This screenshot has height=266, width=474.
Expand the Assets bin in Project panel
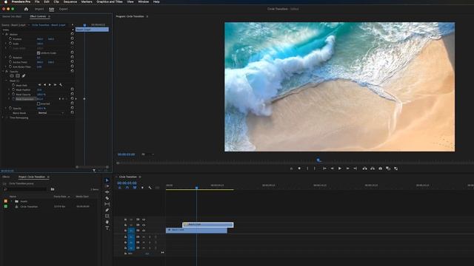(12, 201)
